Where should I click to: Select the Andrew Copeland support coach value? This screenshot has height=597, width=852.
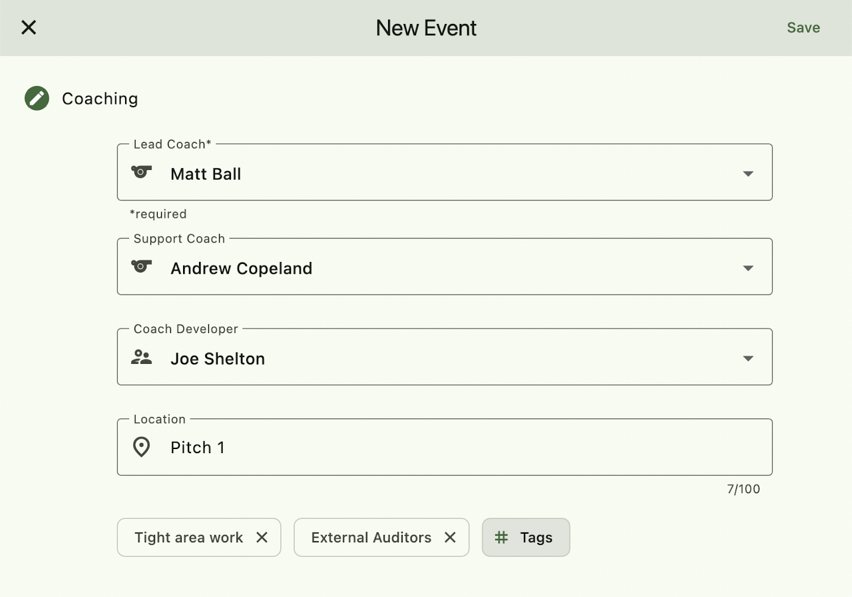click(x=241, y=269)
